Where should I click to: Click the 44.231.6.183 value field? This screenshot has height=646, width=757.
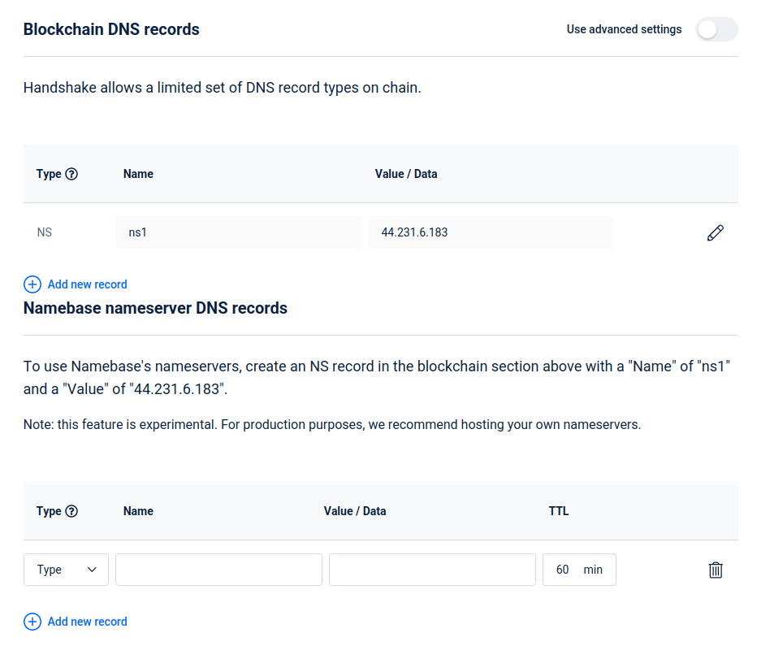coord(491,232)
